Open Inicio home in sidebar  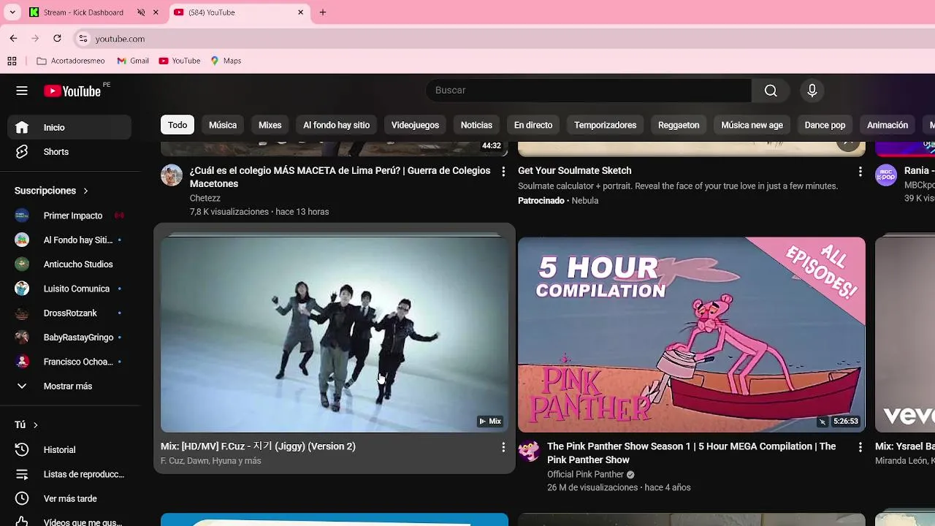(x=69, y=127)
